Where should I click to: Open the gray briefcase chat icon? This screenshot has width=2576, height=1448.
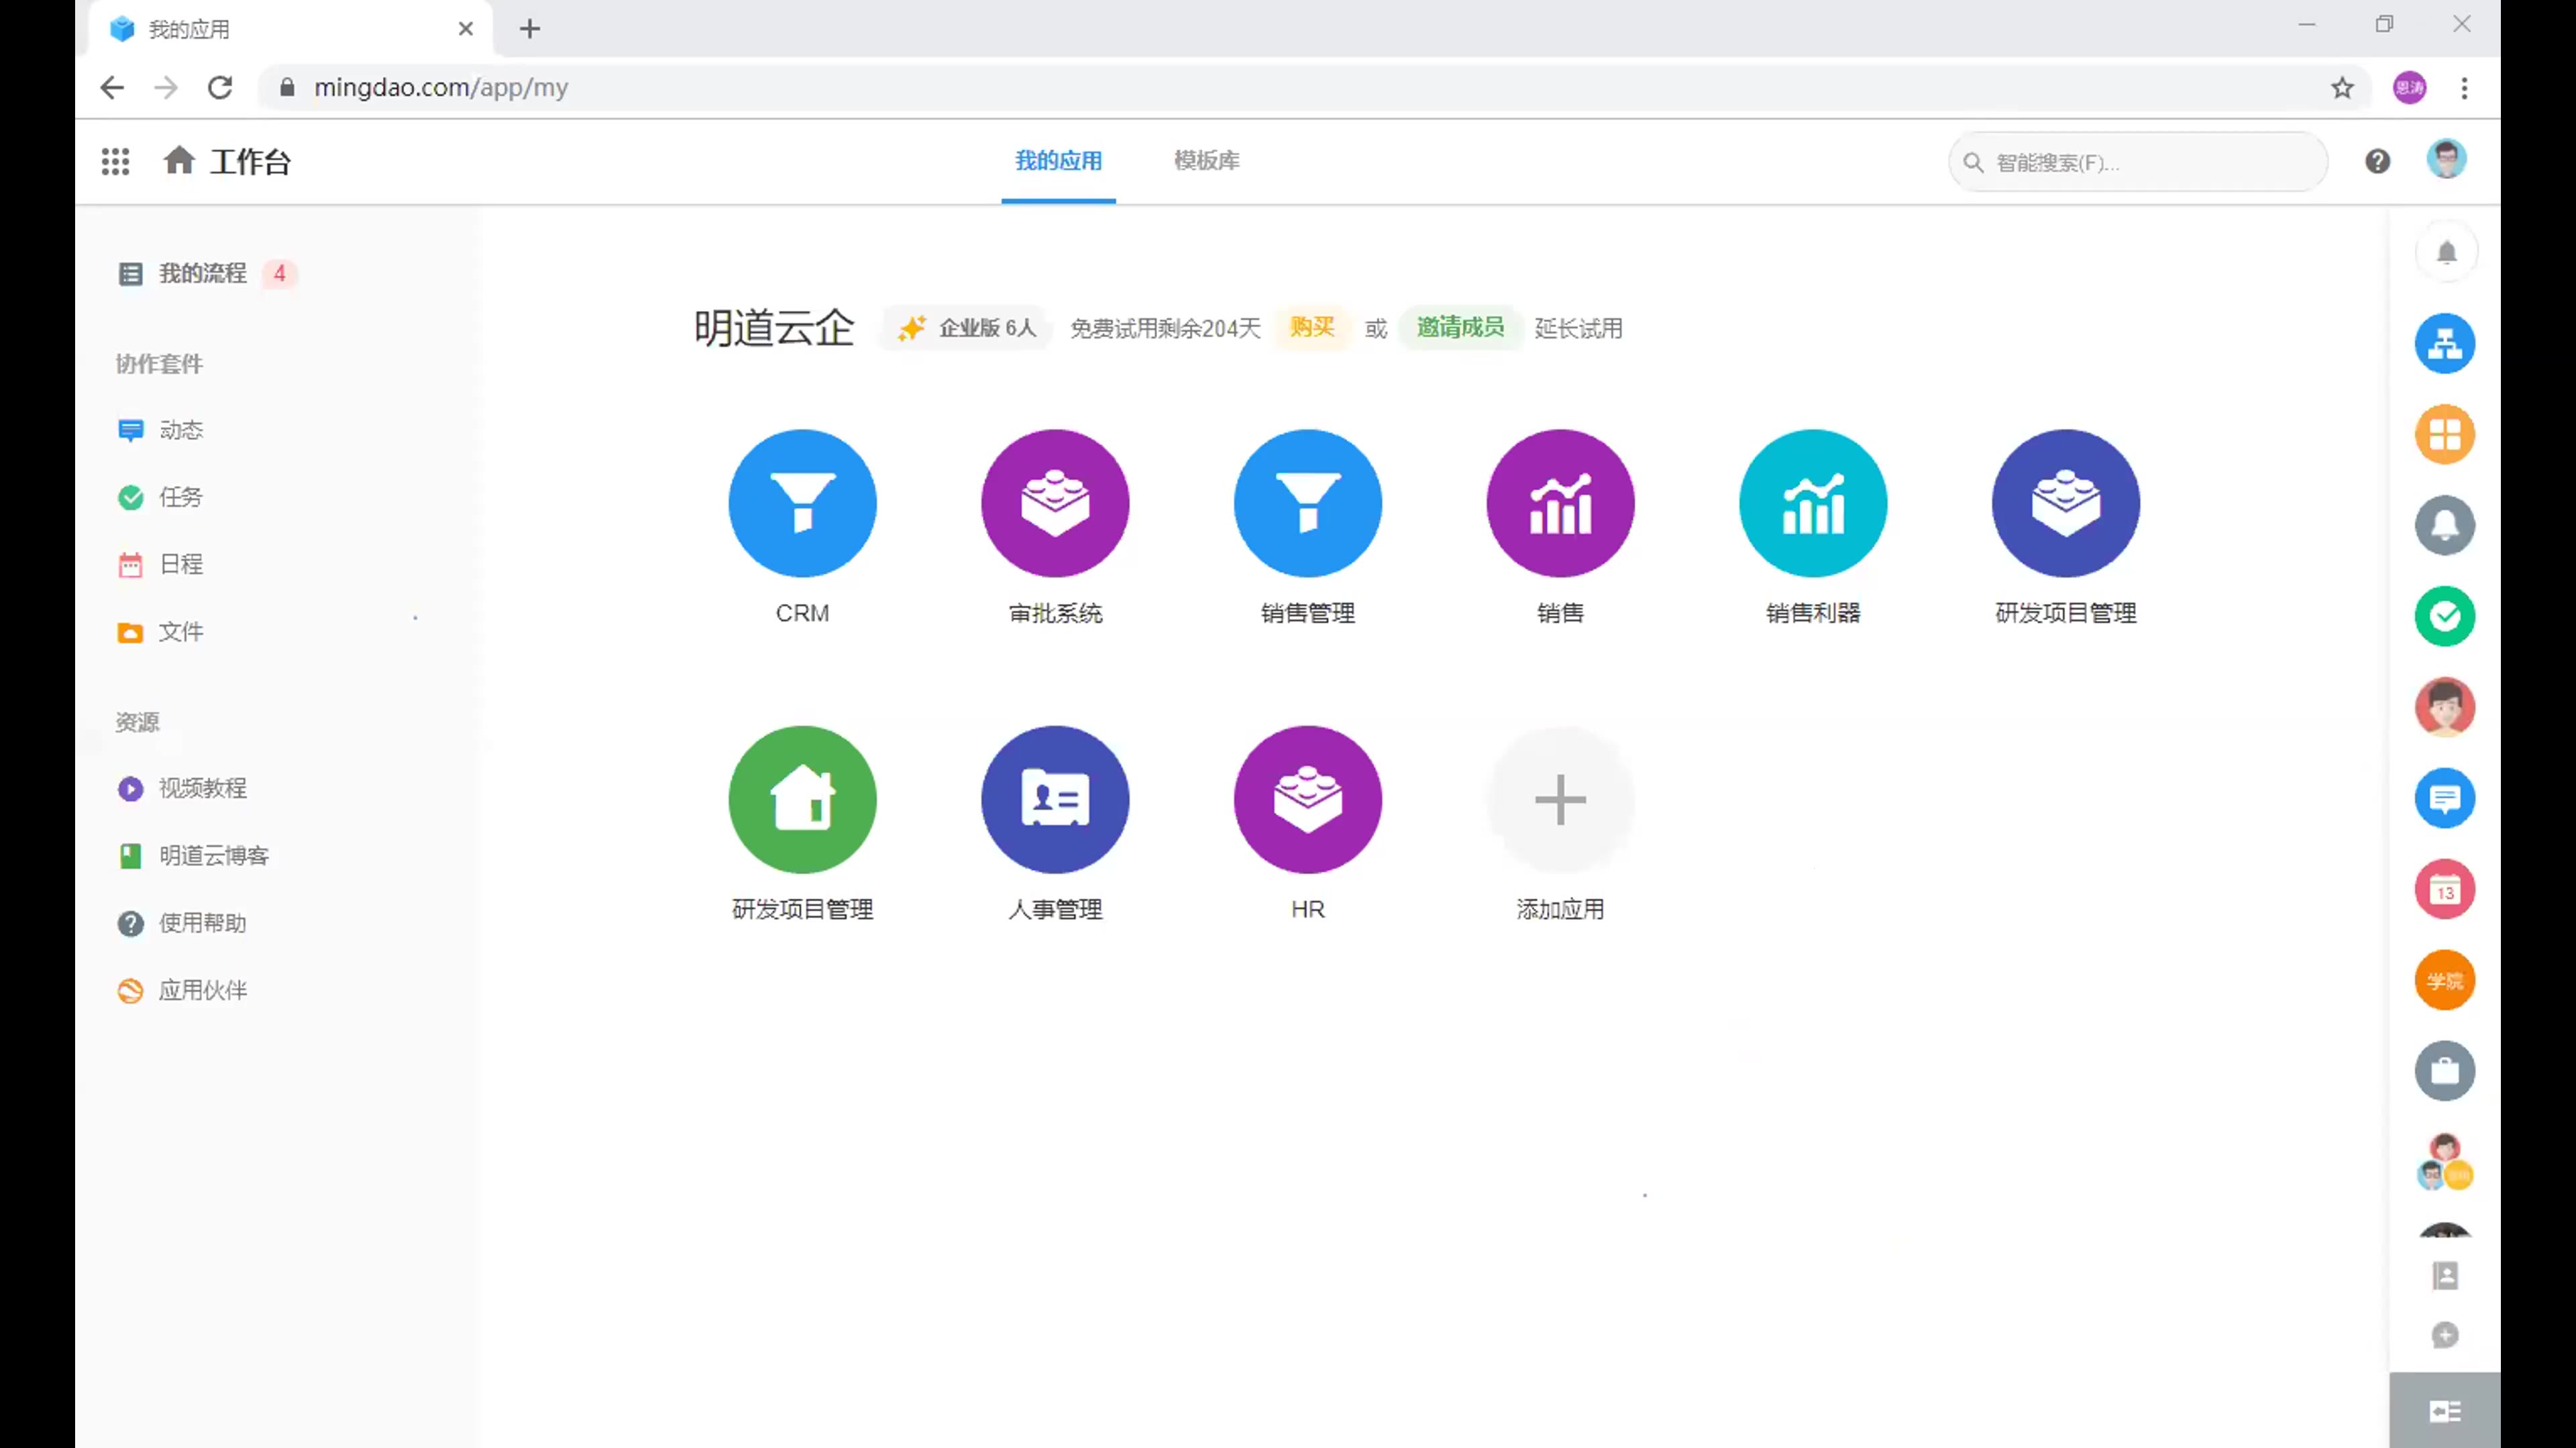coord(2445,1071)
